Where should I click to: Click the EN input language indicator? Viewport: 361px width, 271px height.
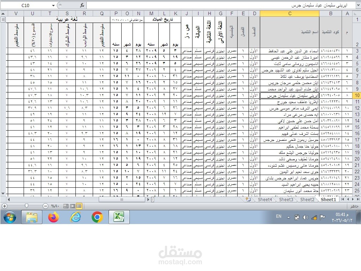[x=279, y=216]
